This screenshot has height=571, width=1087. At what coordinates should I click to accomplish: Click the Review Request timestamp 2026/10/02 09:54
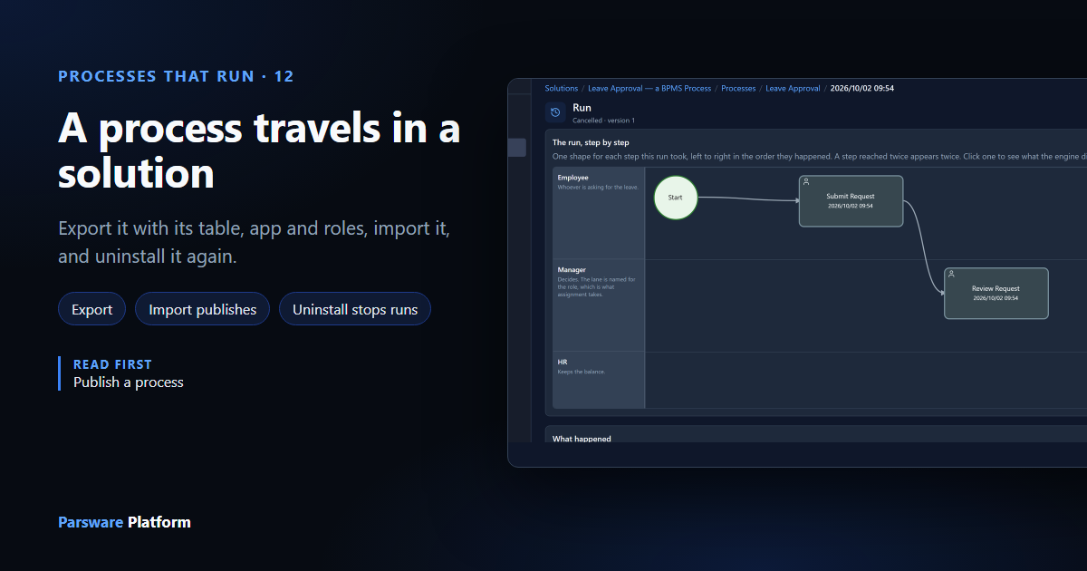coord(996,298)
